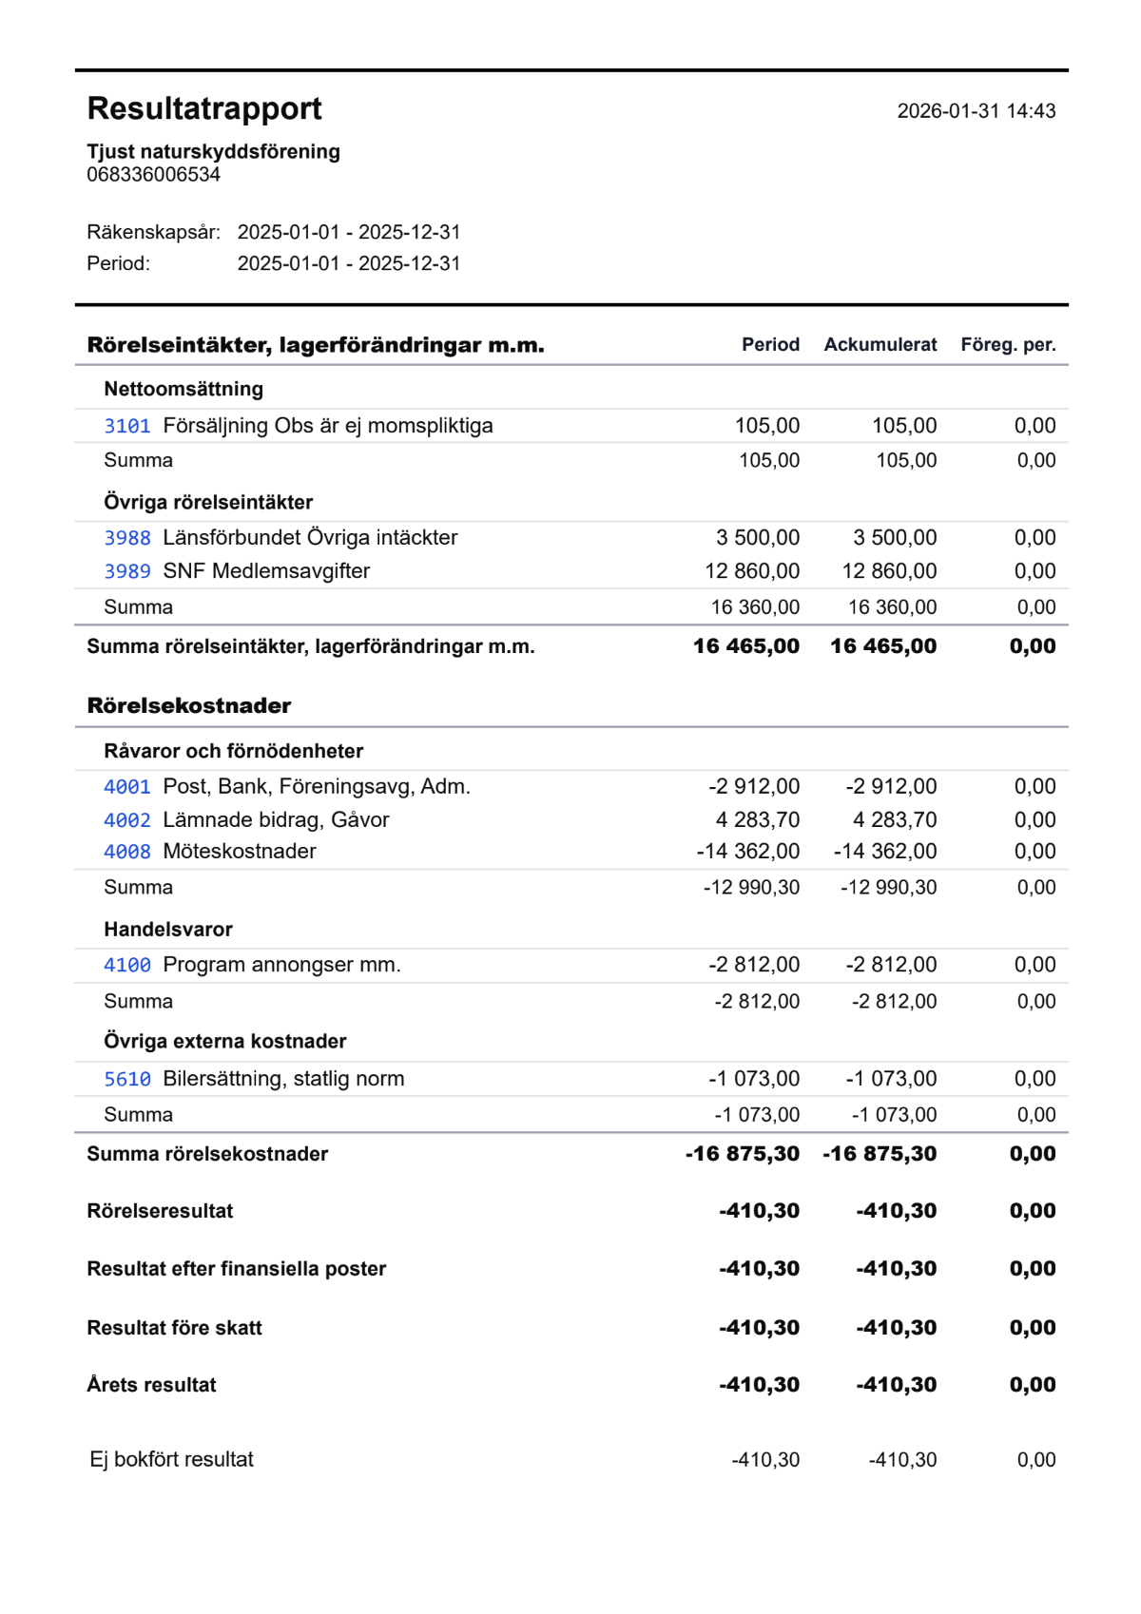Select account link 4001 Post, Bank
Screen dimensions: 1141x1614
126,787
